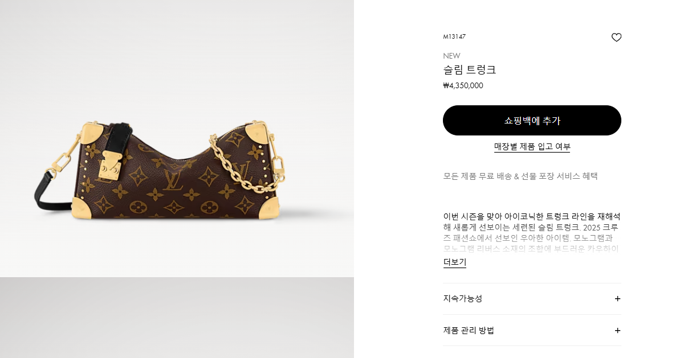Screen dimensions: 700x358
Task: Click the gold S-lock clasp on the bag
Action: (108, 166)
